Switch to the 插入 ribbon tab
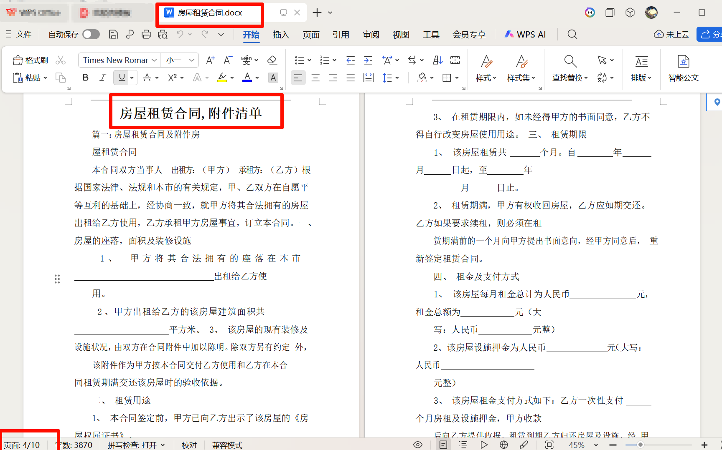 (x=281, y=35)
